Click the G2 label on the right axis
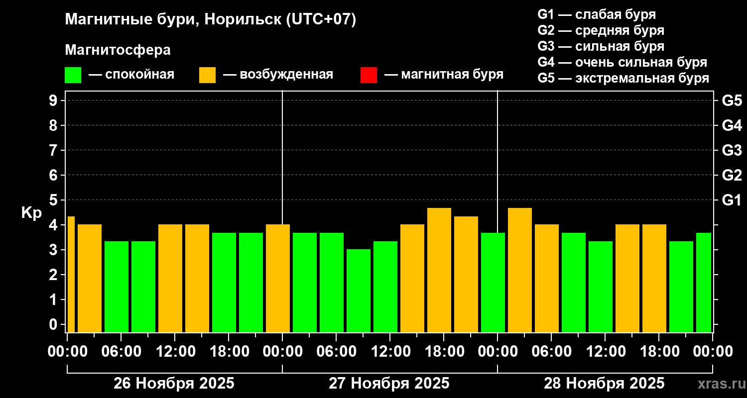Screen dimensions: 747x398 (x=732, y=176)
